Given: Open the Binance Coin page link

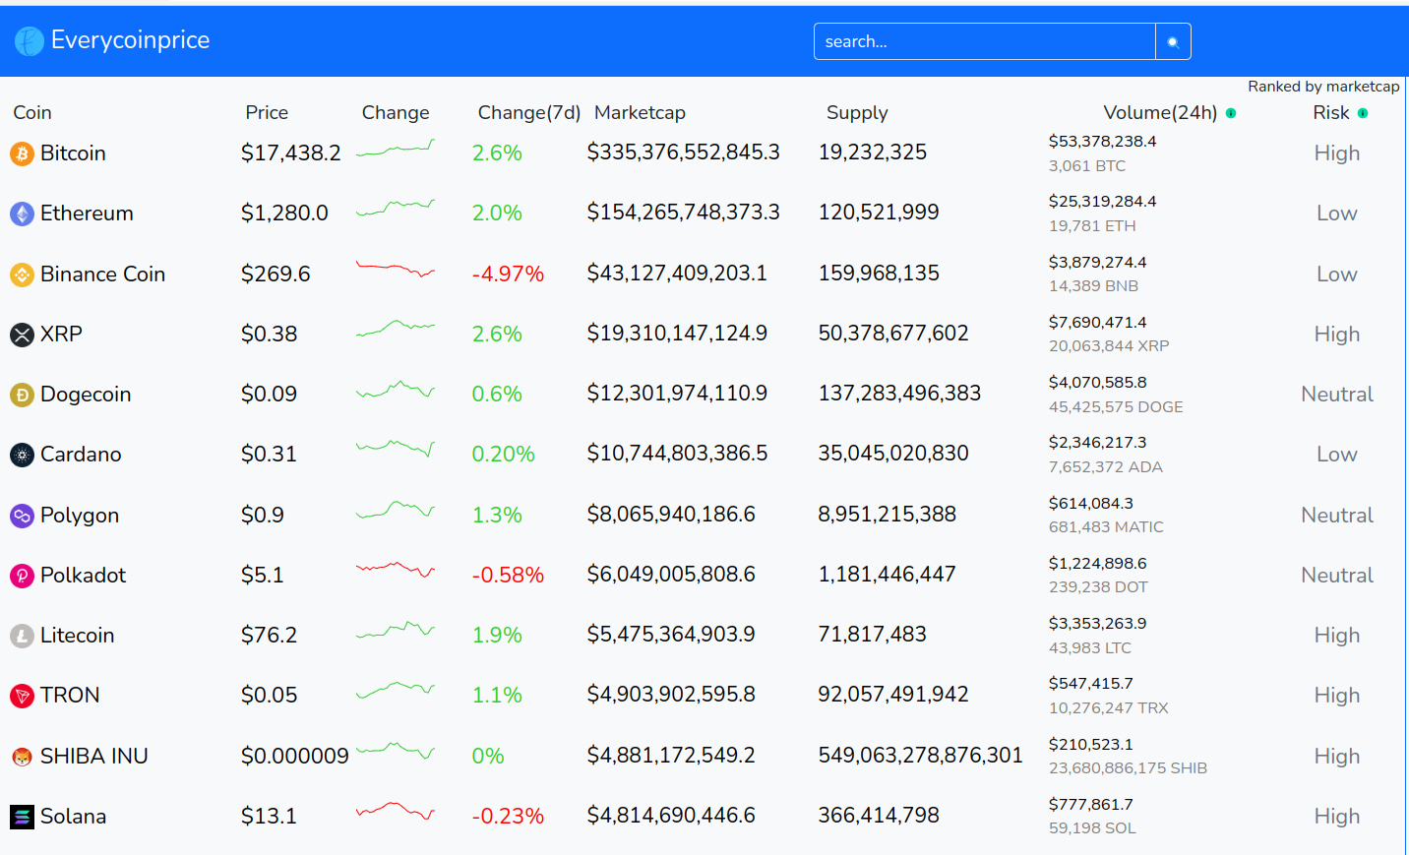Looking at the screenshot, I should [102, 275].
